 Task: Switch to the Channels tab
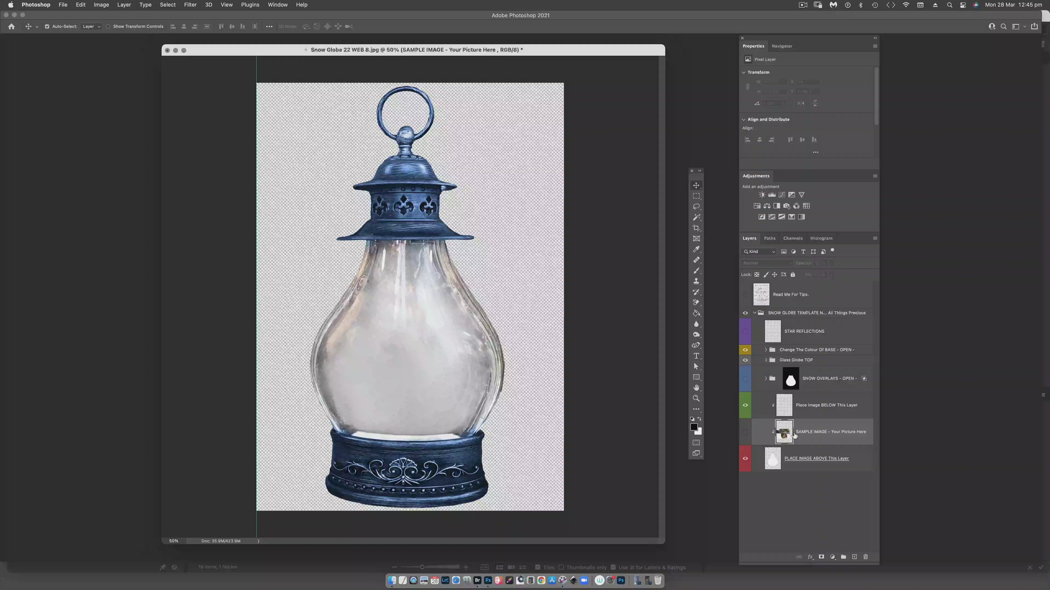[x=792, y=238]
